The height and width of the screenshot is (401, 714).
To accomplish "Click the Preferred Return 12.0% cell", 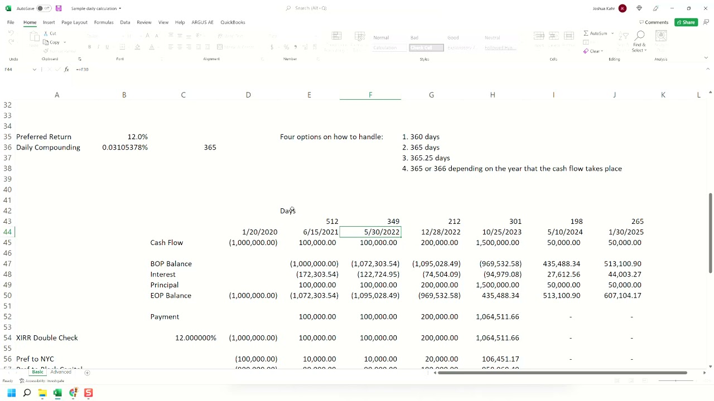I will (x=124, y=136).
